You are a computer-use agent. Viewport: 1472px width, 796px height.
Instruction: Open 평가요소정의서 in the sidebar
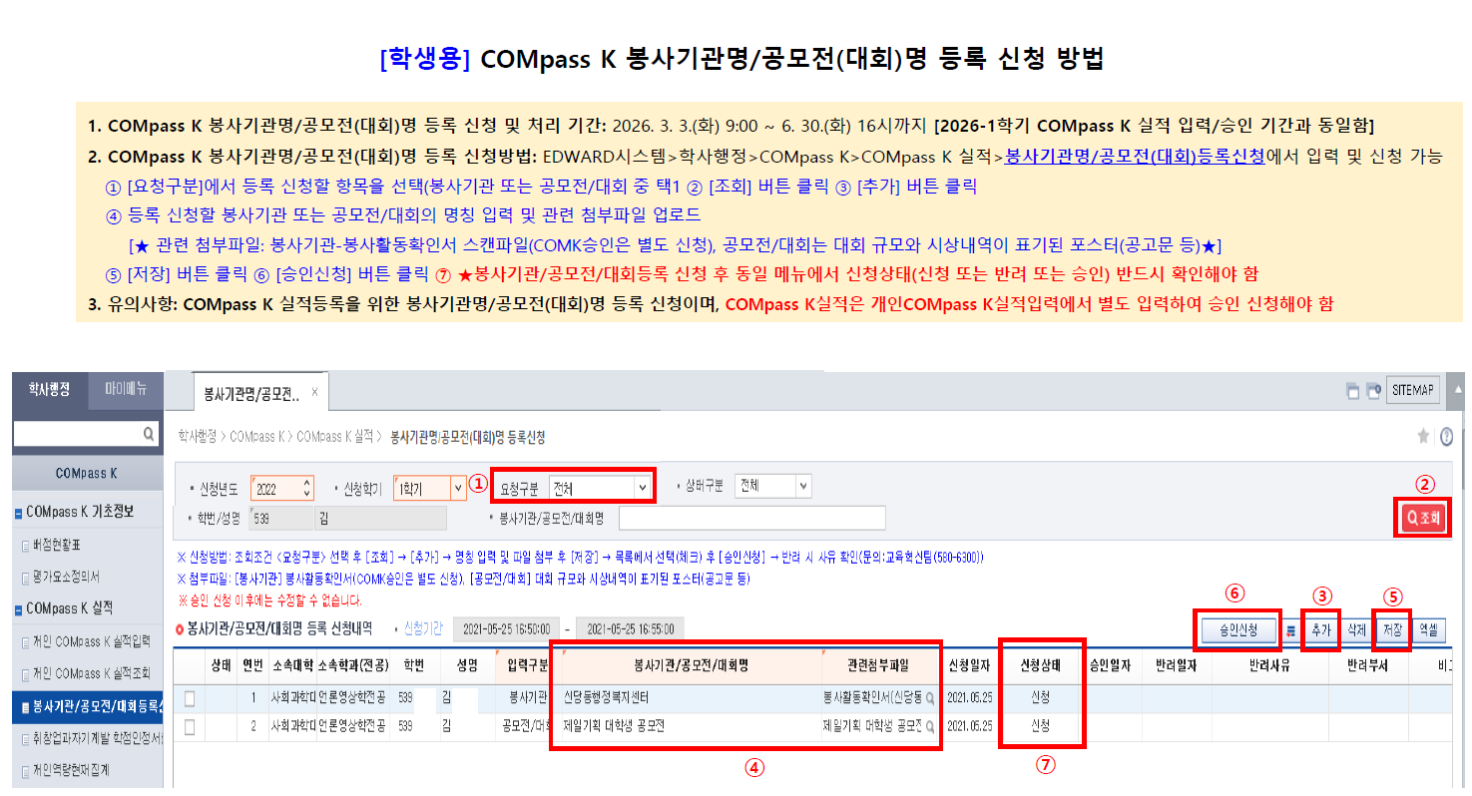[66, 577]
